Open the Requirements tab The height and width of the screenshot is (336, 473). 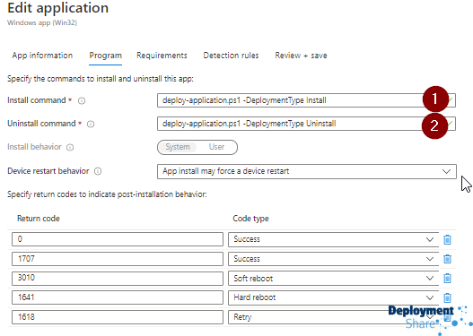coord(162,56)
